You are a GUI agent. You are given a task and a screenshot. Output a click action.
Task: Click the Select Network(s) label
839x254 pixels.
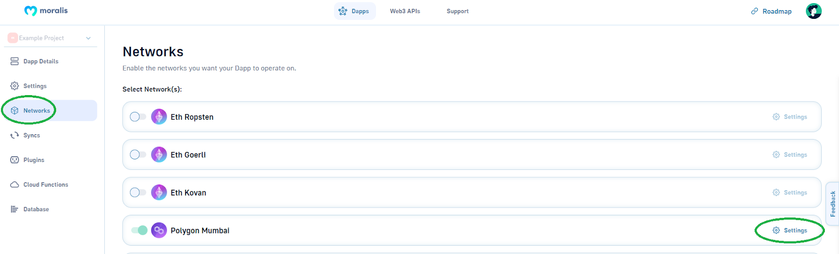pos(152,89)
